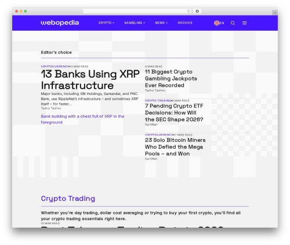Open '13 Banks Using XRP Infrastructure' headline
This screenshot has width=290, height=245.
click(x=90, y=79)
